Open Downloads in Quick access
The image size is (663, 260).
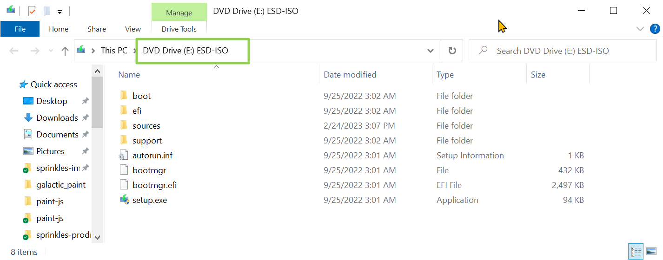57,118
